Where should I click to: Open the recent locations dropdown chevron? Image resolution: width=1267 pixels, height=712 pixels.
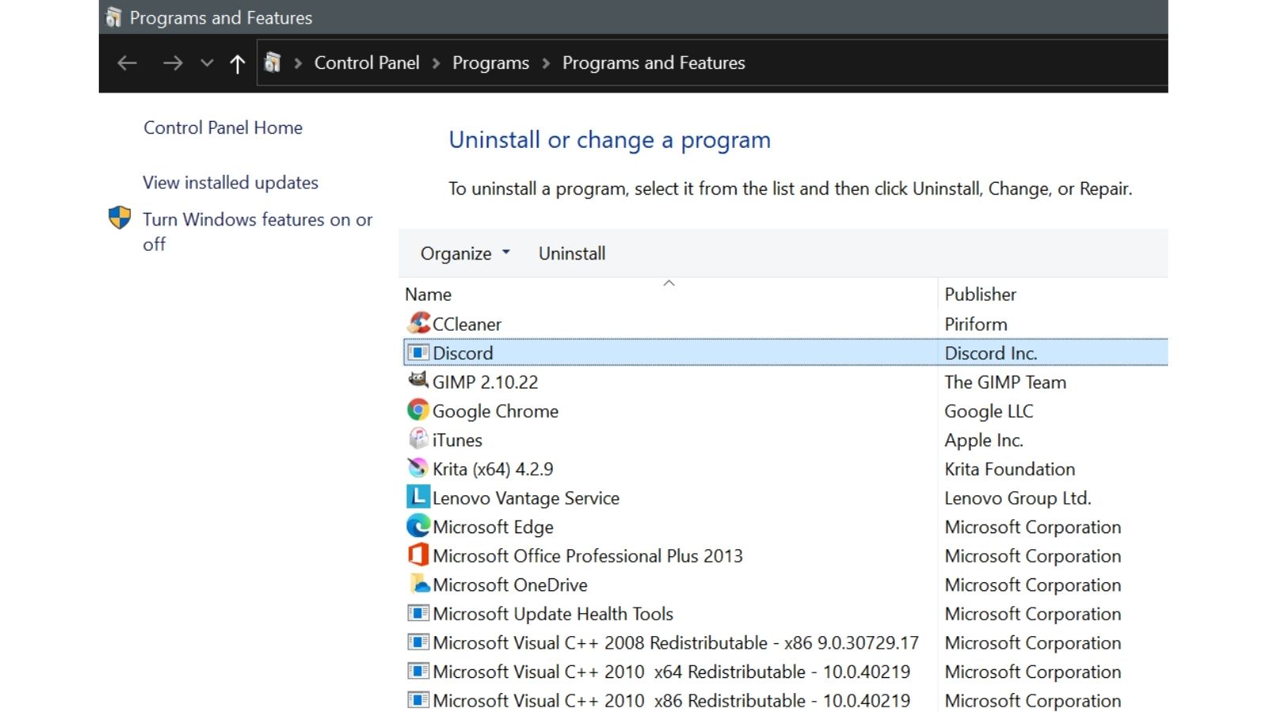tap(207, 63)
